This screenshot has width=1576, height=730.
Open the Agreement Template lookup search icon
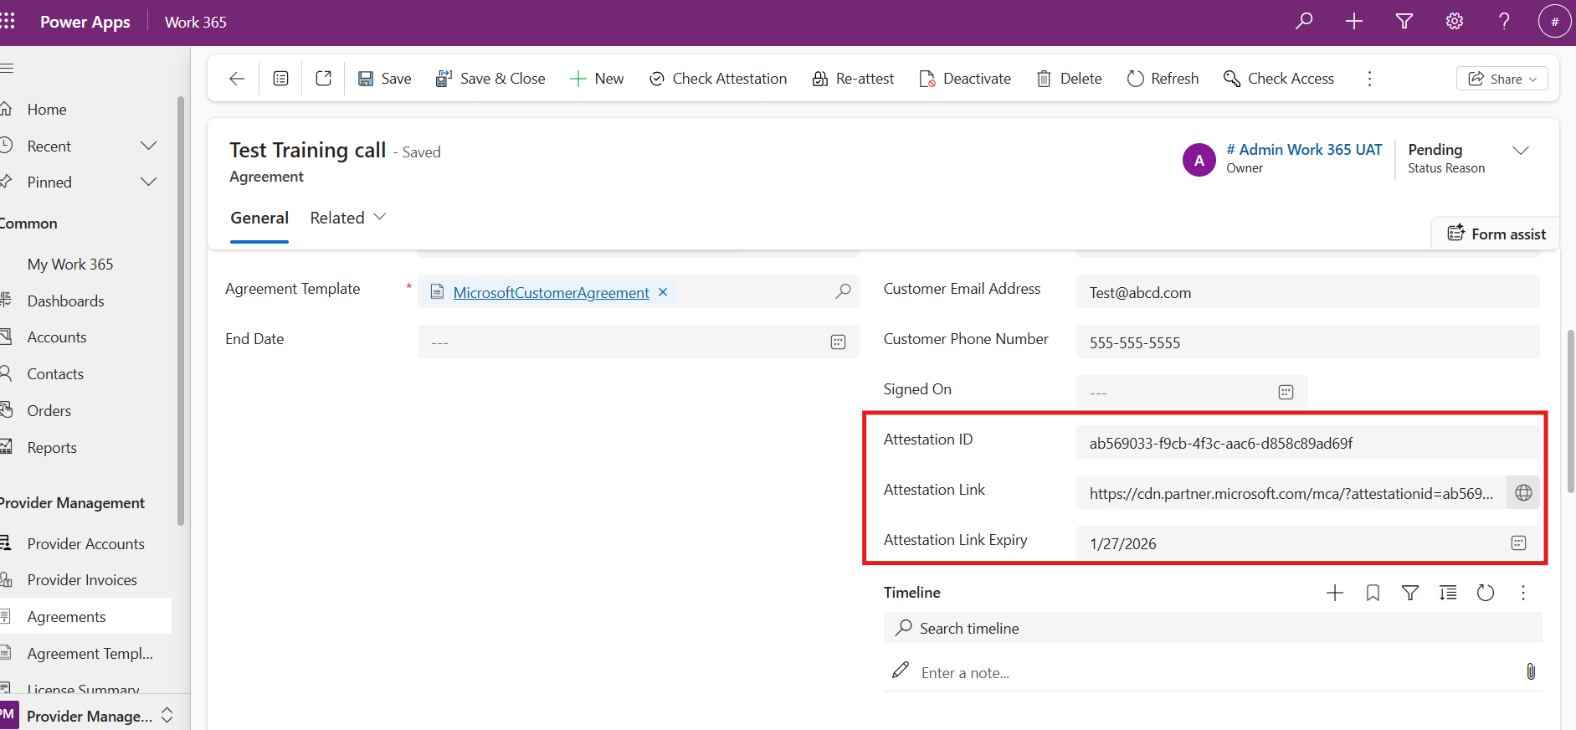(843, 291)
